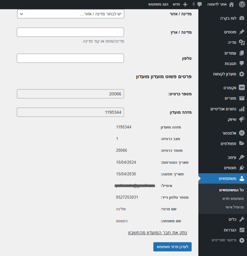Click the לעדכן פרטי משתמש button

[x=172, y=247]
